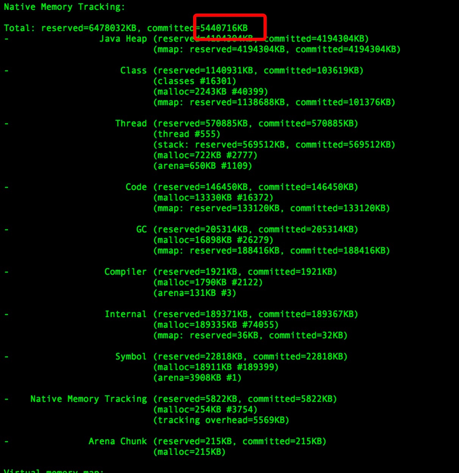Image resolution: width=459 pixels, height=473 pixels.
Task: Click the Native Memory Tracking header line
Action: tap(64, 7)
